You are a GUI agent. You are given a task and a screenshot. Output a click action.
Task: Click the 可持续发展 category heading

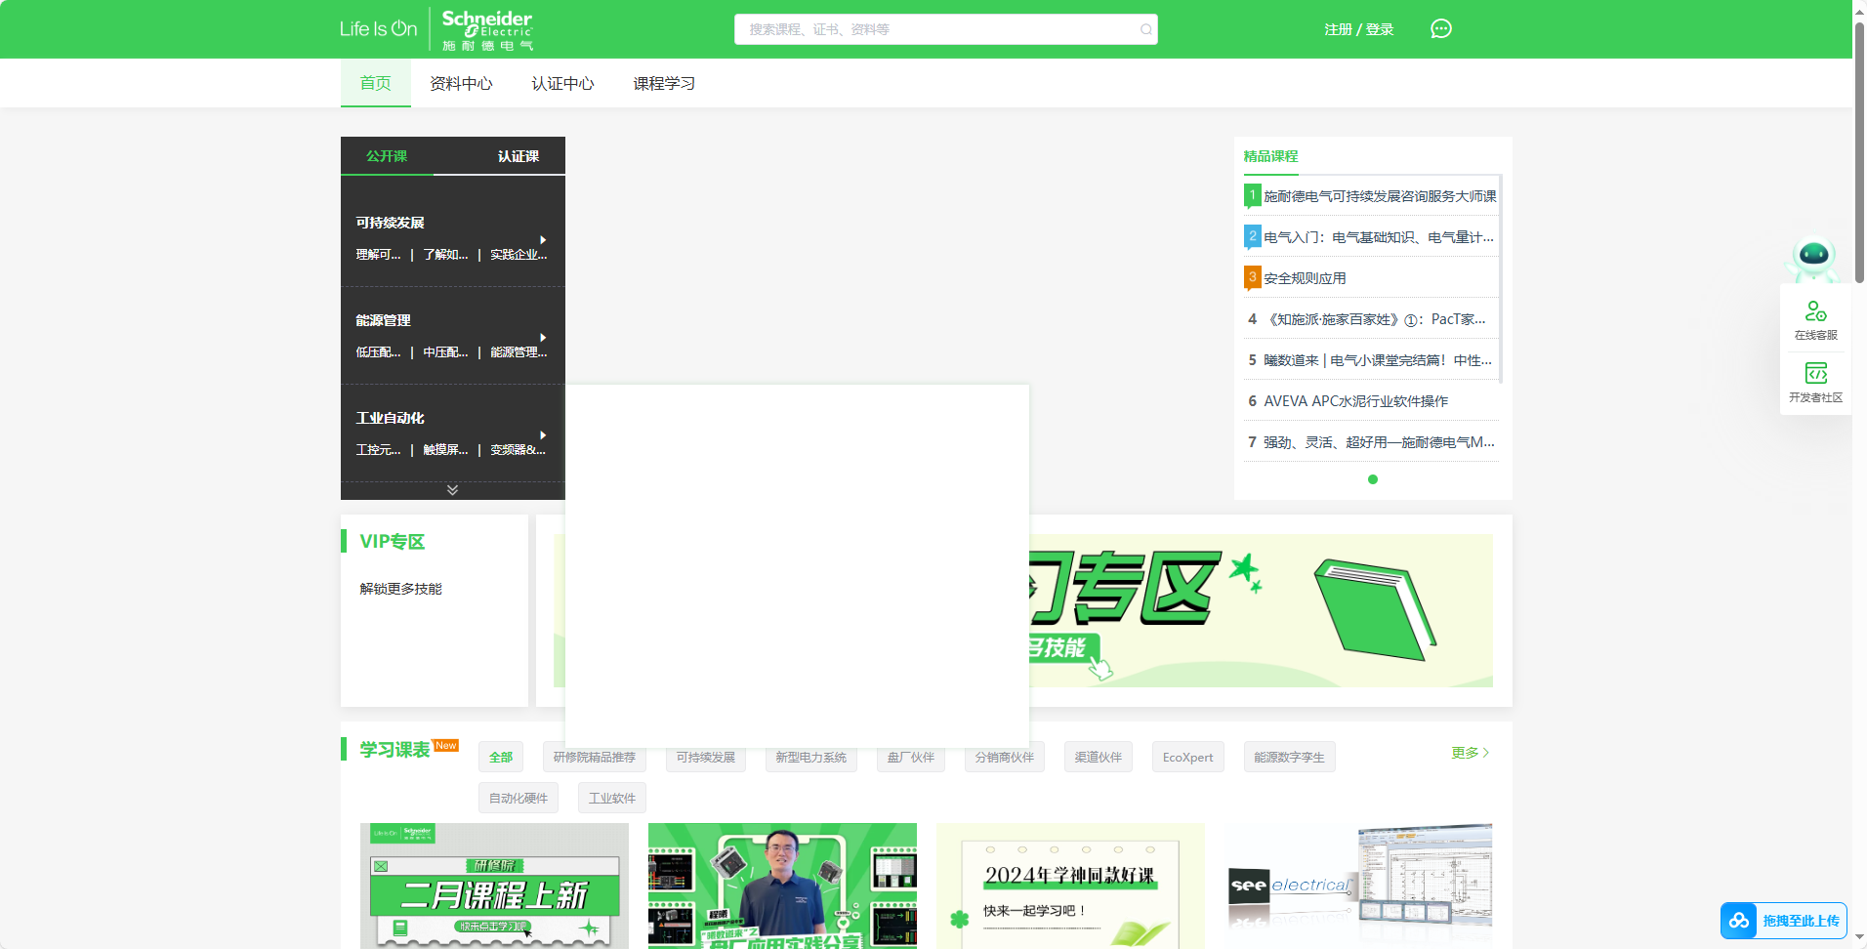pos(390,223)
